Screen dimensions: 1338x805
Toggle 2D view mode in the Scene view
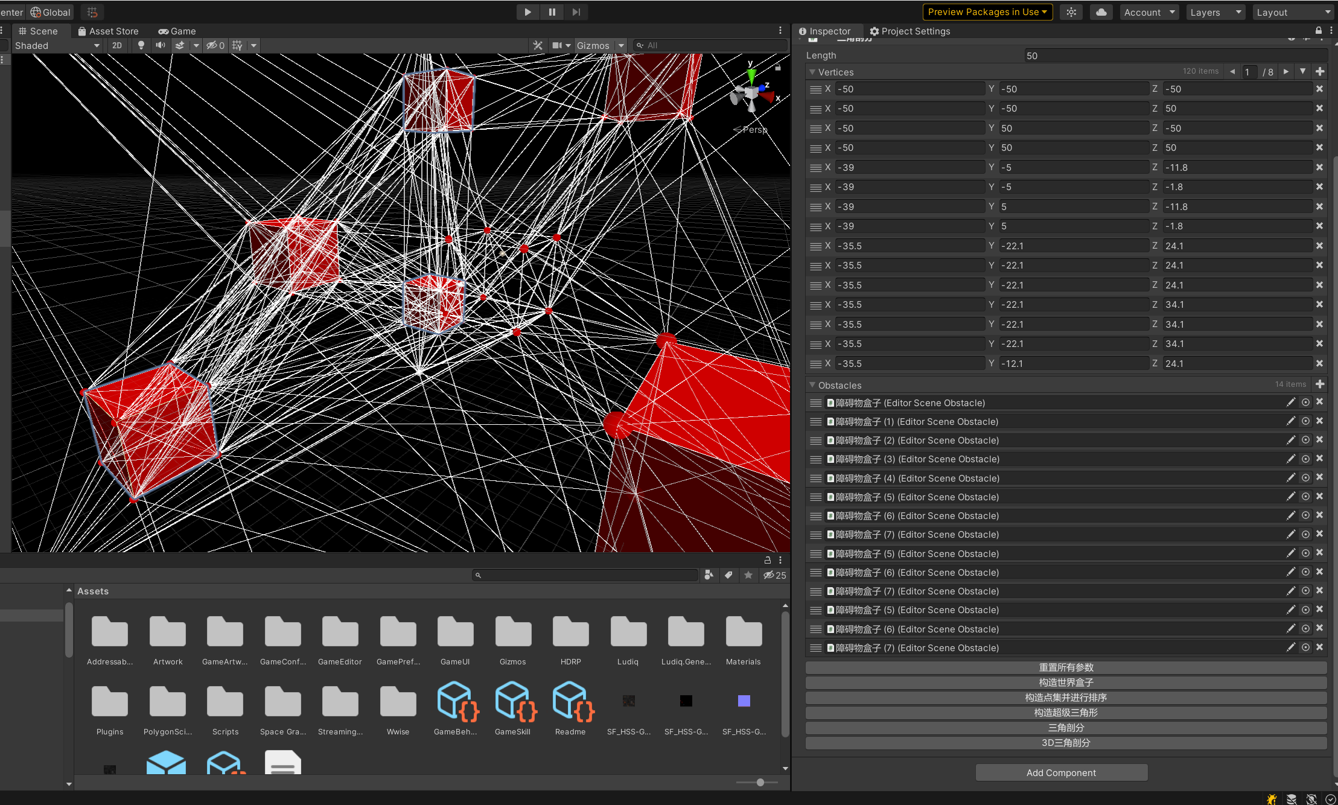click(x=117, y=45)
